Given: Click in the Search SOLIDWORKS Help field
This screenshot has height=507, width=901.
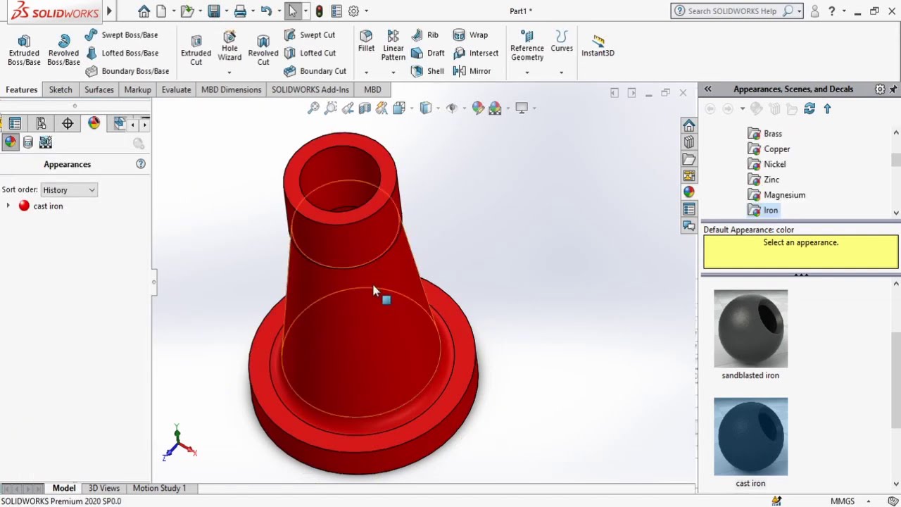Looking at the screenshot, I should tap(733, 11).
